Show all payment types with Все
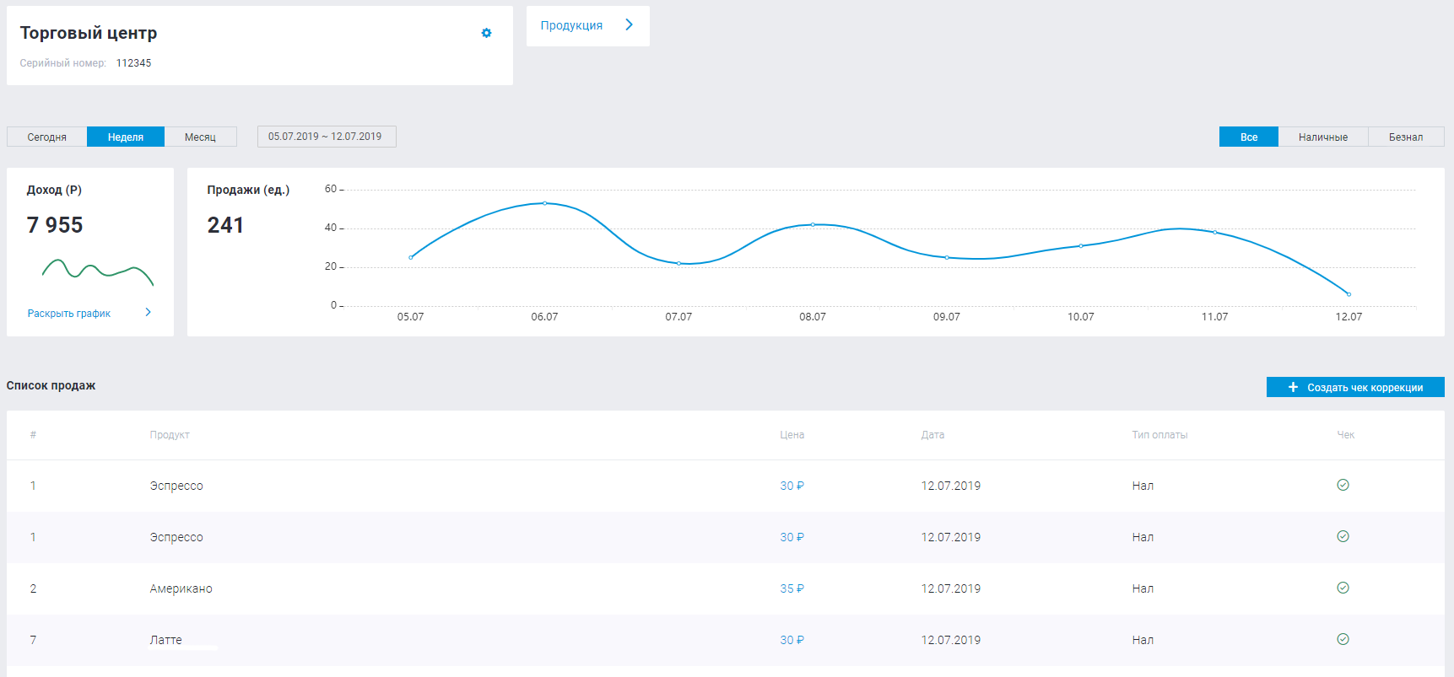 pos(1249,137)
